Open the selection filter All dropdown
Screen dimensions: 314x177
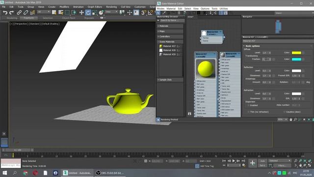(x=43, y=12)
